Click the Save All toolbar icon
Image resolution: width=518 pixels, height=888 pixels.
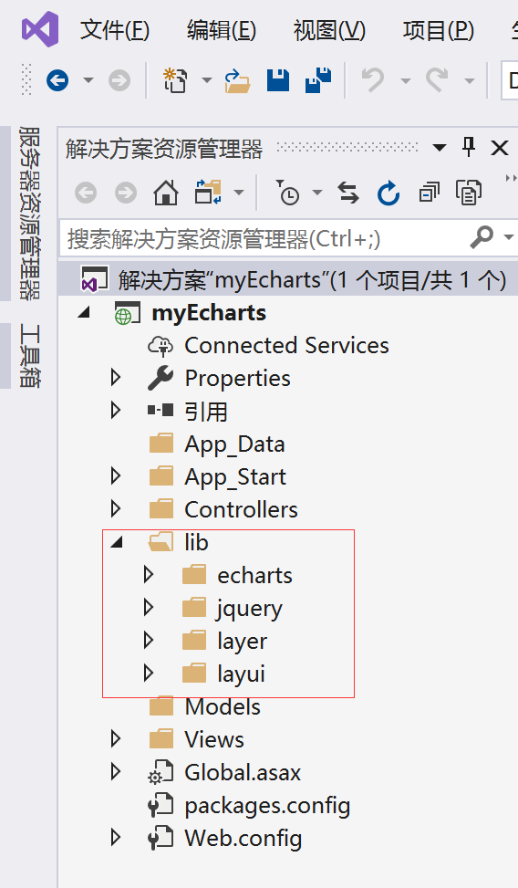[318, 79]
